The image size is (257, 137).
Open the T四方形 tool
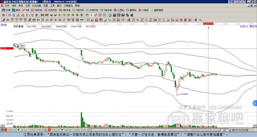[x=78, y=10]
